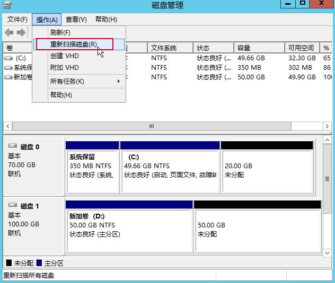Click the black 未分配 legend swatch

pyautogui.click(x=8, y=263)
